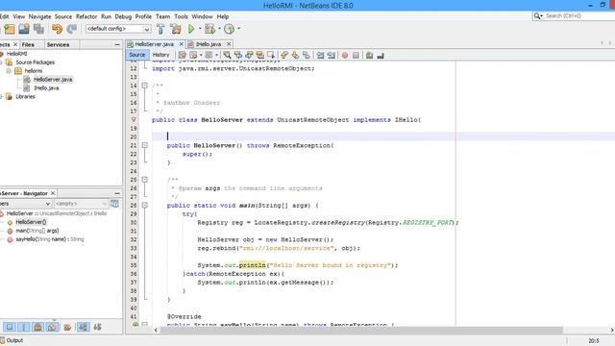Click the Undo arrow icon
The height and width of the screenshot is (346, 615).
(x=57, y=29)
